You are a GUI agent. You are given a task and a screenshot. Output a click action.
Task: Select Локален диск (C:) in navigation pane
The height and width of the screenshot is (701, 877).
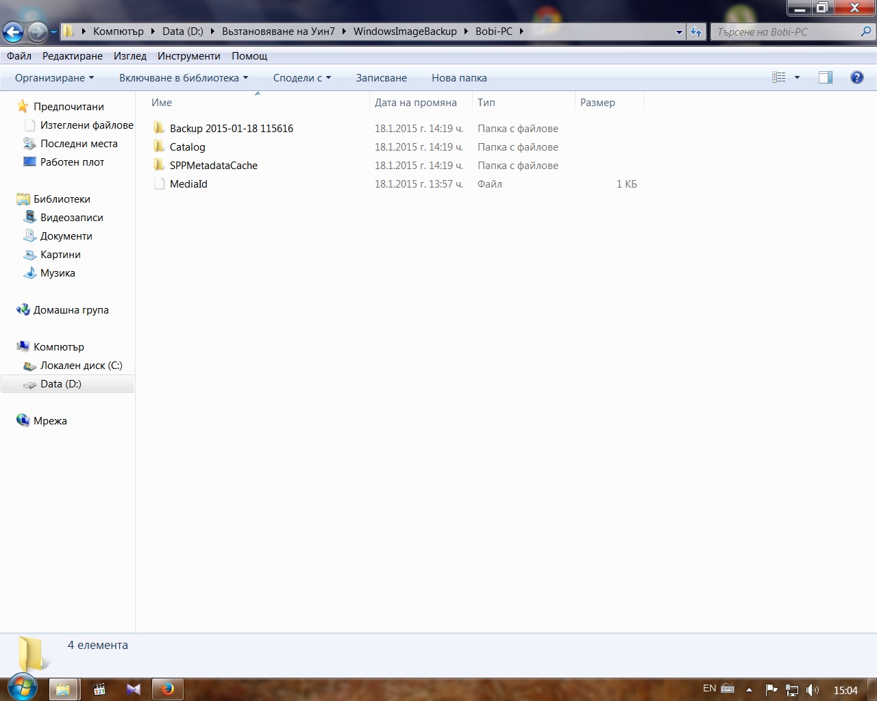[81, 365]
